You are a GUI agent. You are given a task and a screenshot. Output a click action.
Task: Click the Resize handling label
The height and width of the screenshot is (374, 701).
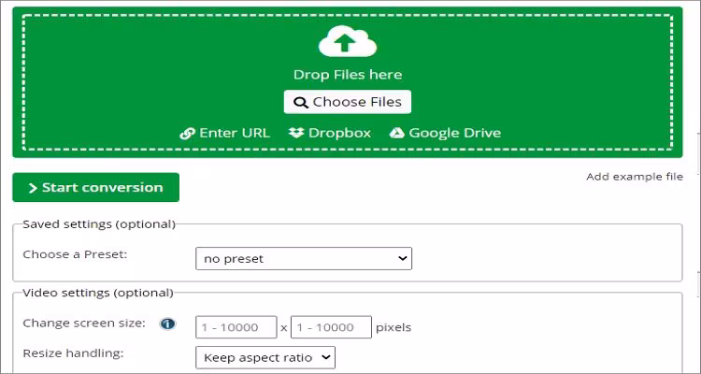[x=73, y=353]
